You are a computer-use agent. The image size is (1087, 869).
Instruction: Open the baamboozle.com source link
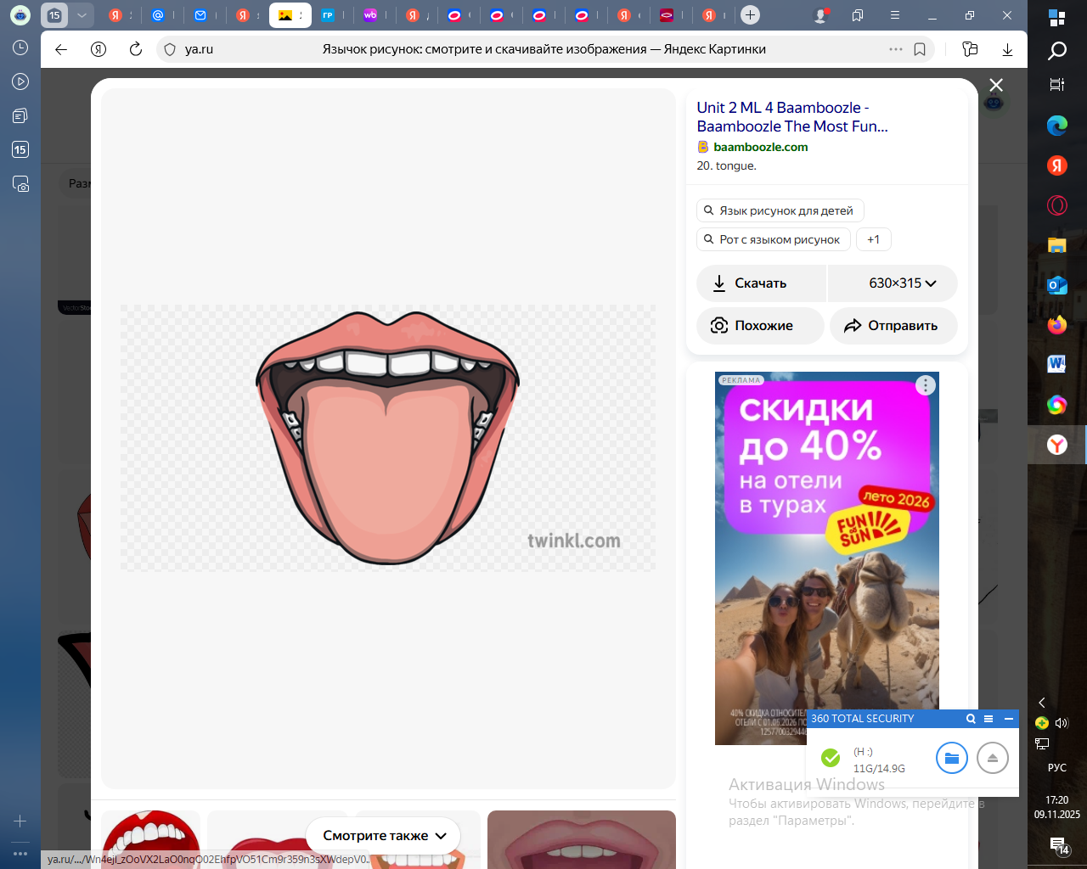pyautogui.click(x=760, y=147)
